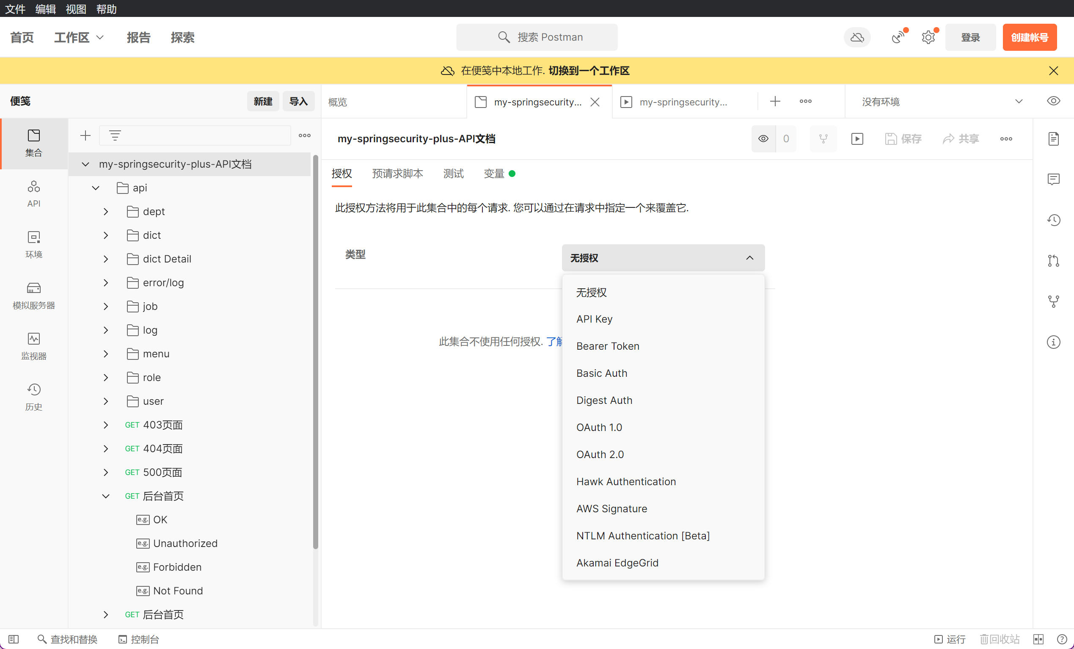
Task: Select Bearer Token from the list
Action: (608, 346)
